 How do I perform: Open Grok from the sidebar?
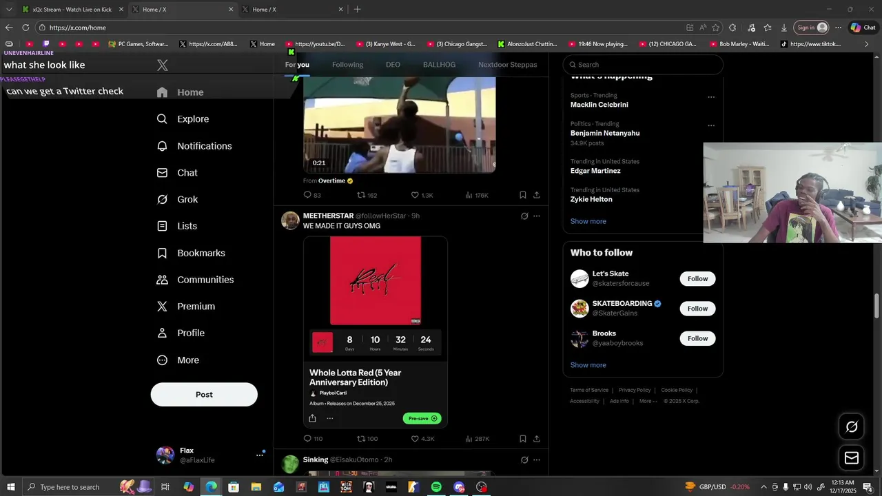coord(177,200)
